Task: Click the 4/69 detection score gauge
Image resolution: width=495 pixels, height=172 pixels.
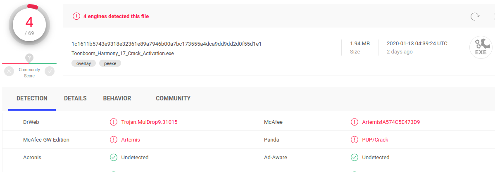Action: coord(29,26)
